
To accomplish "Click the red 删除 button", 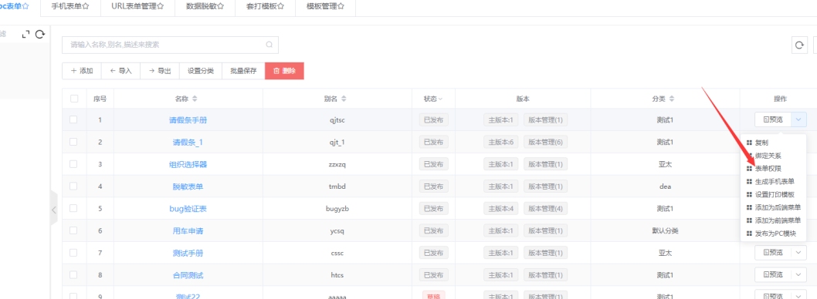I will coord(284,71).
